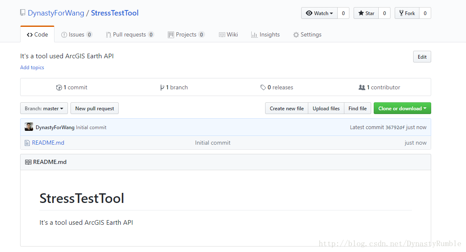The height and width of the screenshot is (252, 466).
Task: Edit the repository description
Action: 422,57
